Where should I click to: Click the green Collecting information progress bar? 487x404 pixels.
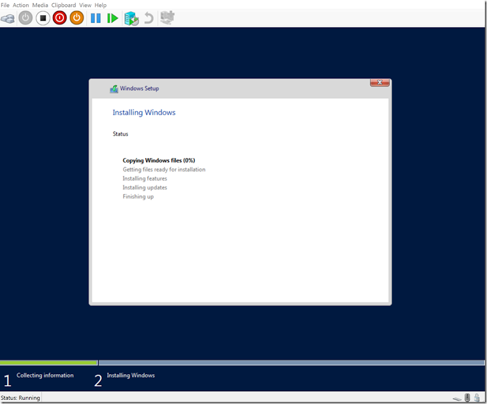[49, 363]
